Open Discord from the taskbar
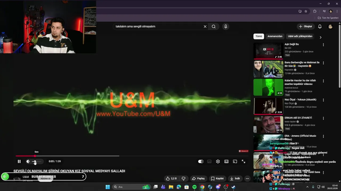 [218, 187]
